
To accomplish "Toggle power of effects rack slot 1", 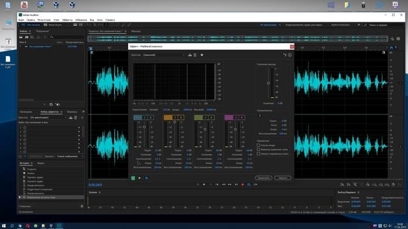I will tap(25, 128).
